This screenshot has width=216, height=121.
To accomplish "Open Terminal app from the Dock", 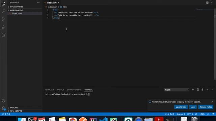I will pyautogui.click(x=169, y=119).
